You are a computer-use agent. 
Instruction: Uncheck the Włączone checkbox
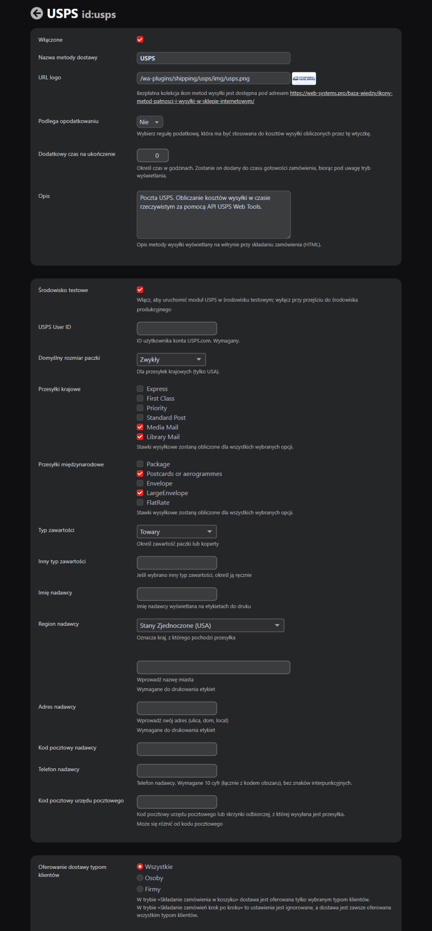(x=140, y=39)
